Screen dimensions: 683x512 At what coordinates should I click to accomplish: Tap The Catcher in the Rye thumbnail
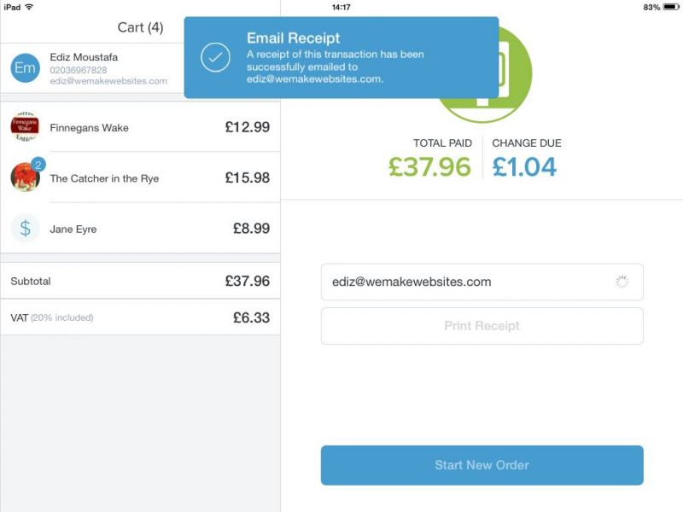pyautogui.click(x=25, y=177)
